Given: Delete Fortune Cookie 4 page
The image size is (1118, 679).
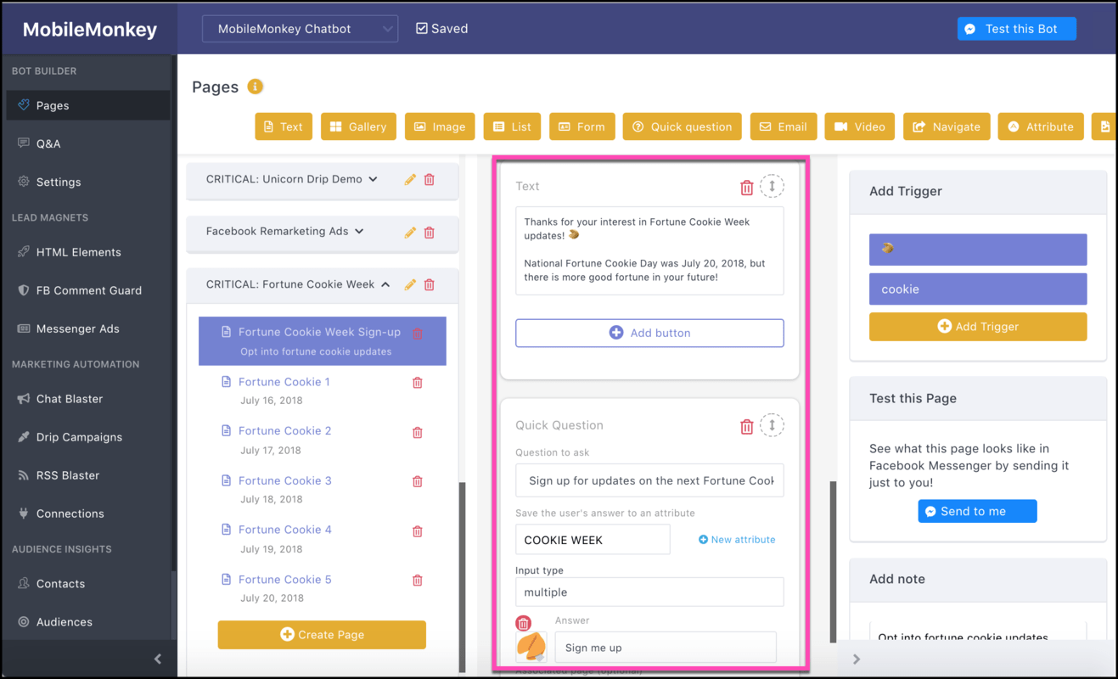Looking at the screenshot, I should tap(418, 531).
